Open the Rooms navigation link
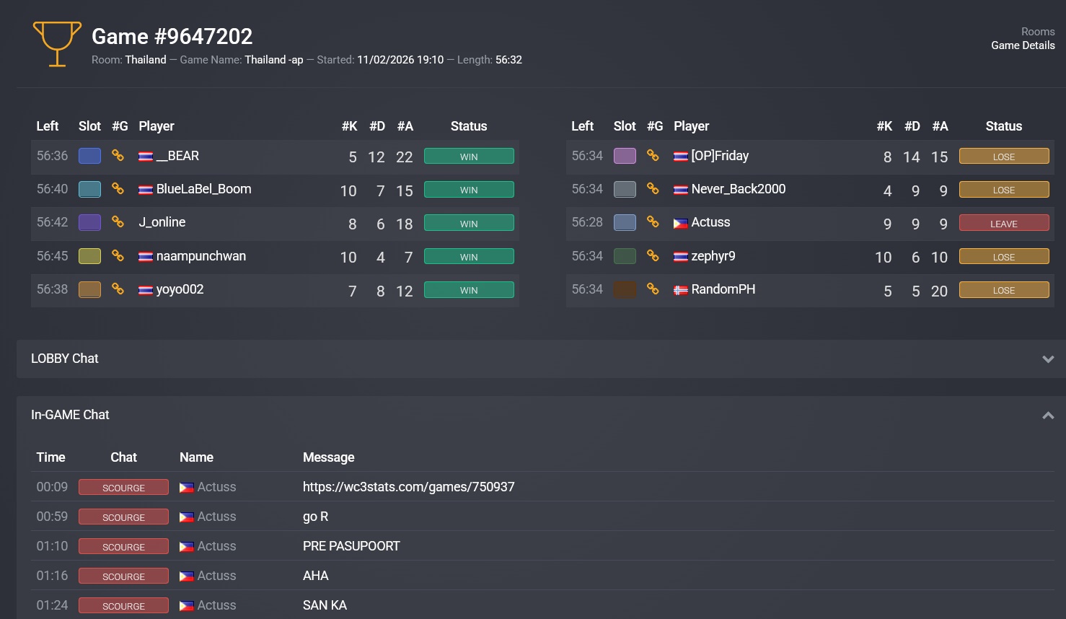The image size is (1066, 619). coord(1037,32)
